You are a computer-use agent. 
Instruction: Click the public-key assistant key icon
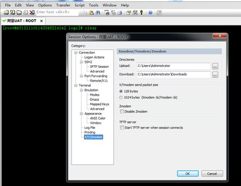click(141, 12)
